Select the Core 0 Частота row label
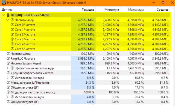Viewport: 175px width, 106px height. [x=25, y=25]
